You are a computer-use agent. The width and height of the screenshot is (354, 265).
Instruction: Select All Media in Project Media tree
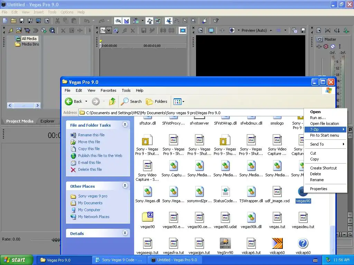[29, 39]
